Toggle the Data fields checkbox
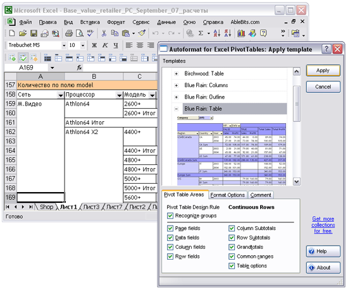This screenshot has width=348, height=290. coord(170,238)
